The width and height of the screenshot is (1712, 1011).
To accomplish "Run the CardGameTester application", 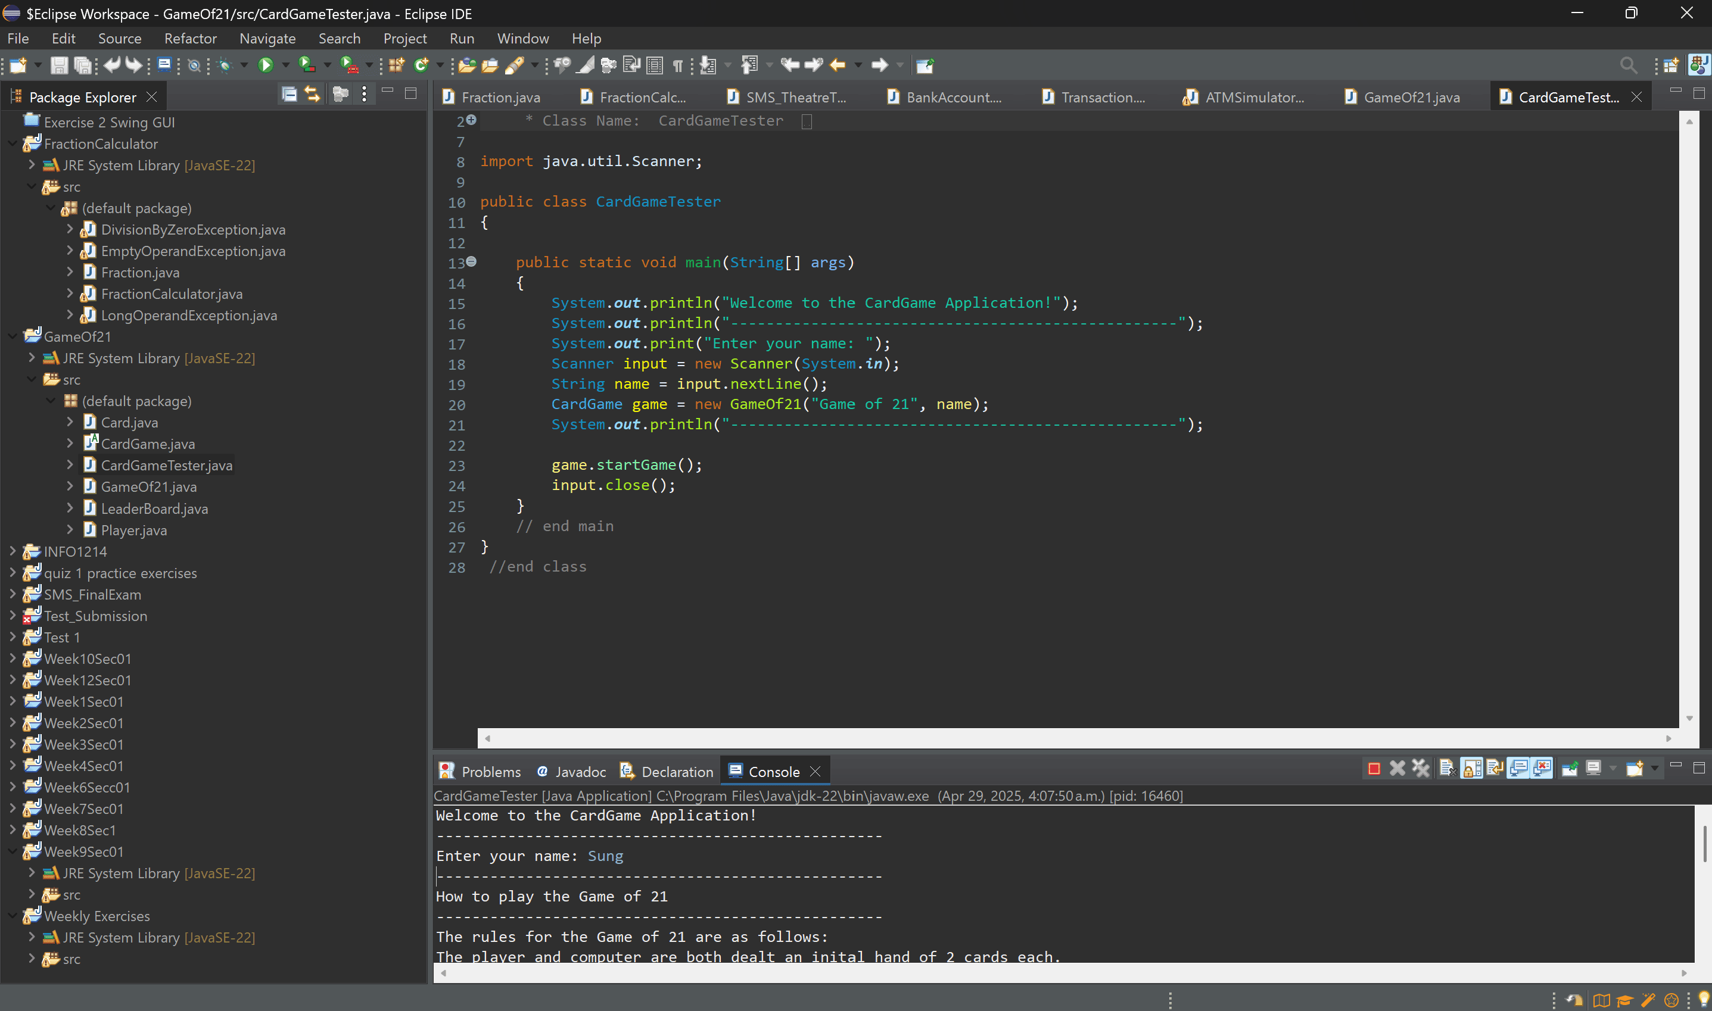I will [x=266, y=65].
